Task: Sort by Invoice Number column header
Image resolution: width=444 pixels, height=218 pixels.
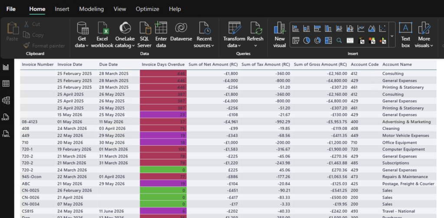Action: click(x=38, y=65)
